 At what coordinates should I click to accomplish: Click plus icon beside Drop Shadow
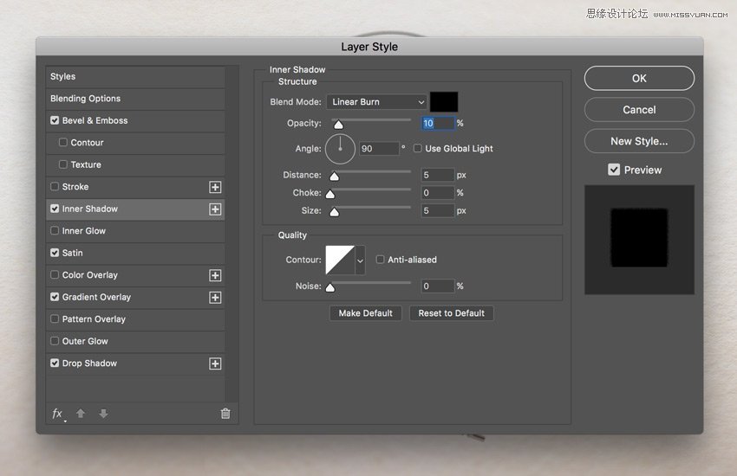[215, 363]
